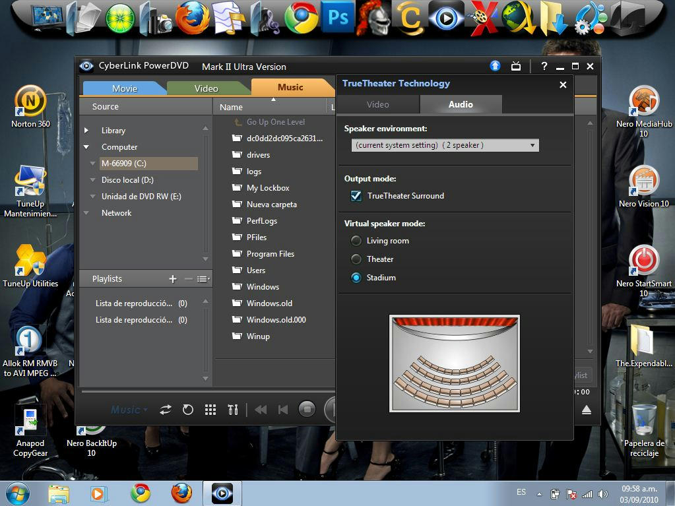Open the Speaker environment dropdown
675x506 pixels.
point(445,145)
